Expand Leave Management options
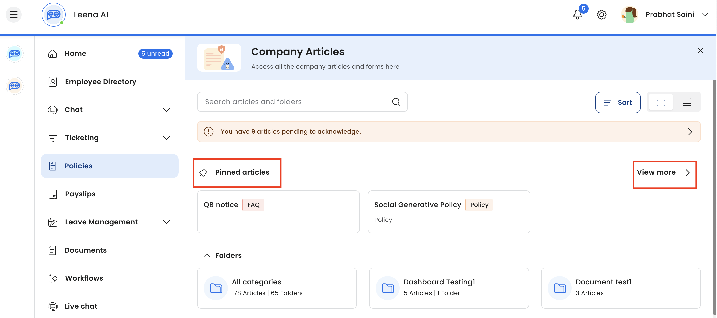Screen dimensions: 717x318 pos(166,222)
